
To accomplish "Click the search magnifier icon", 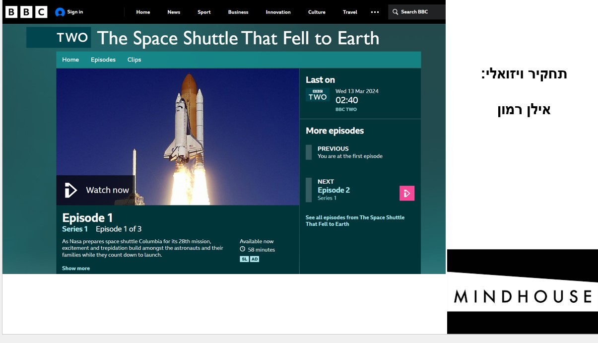I will tap(395, 12).
